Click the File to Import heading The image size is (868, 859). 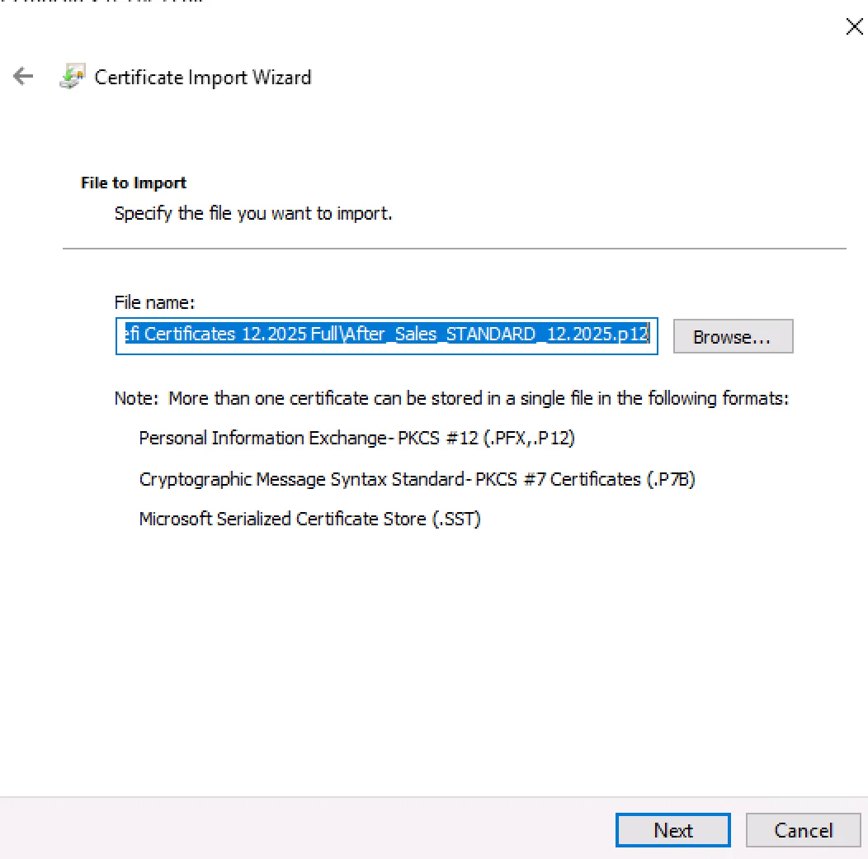(134, 183)
